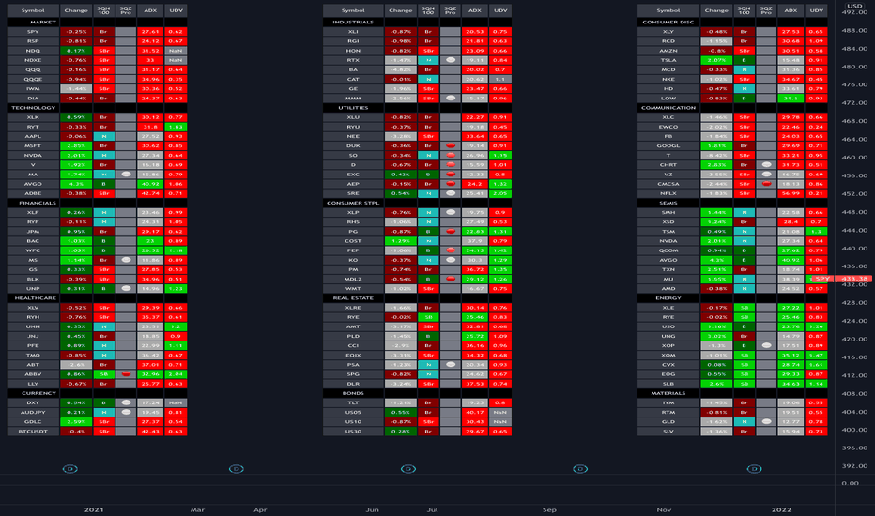Click the CONSUMER STPL section header
The image size is (875, 516).
pyautogui.click(x=353, y=203)
